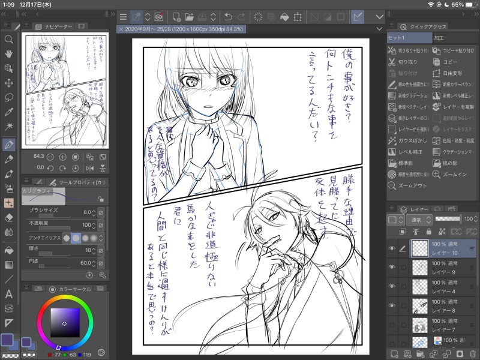Select the Hand move tool
Screen dimensions: 480x360
click(x=9, y=54)
